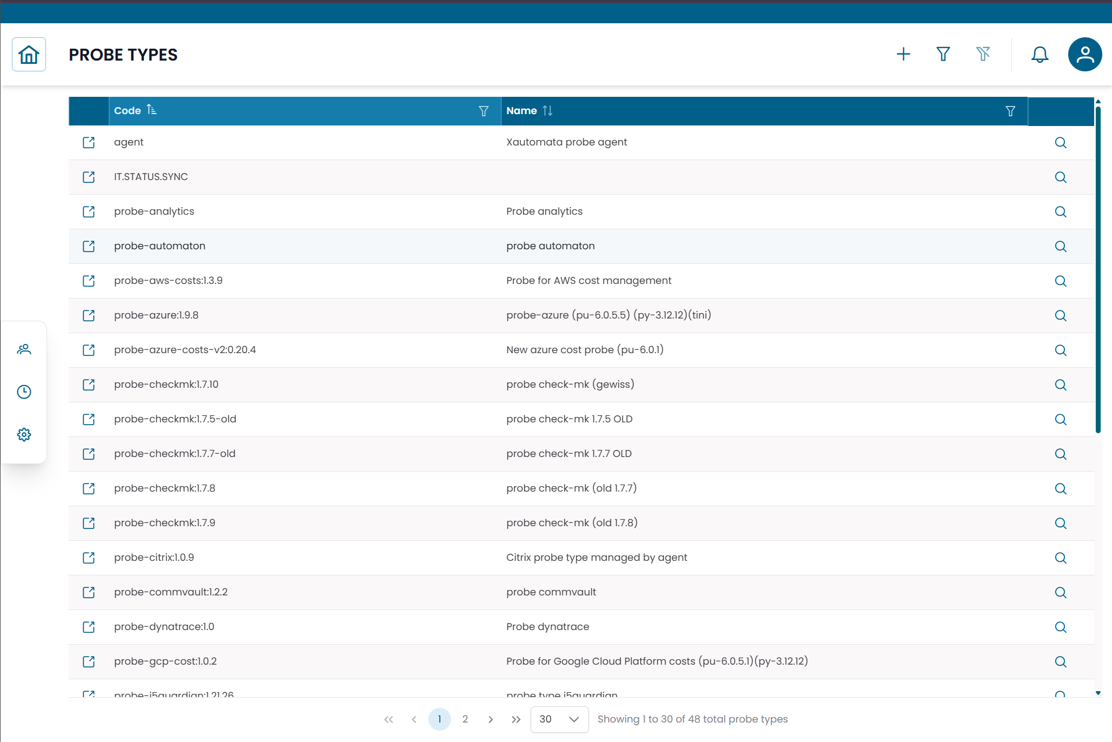Add a new probe type

click(903, 54)
